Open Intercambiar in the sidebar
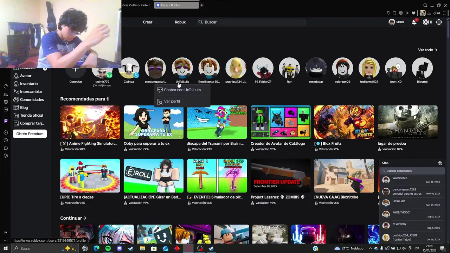The image size is (450, 253). coord(31,92)
